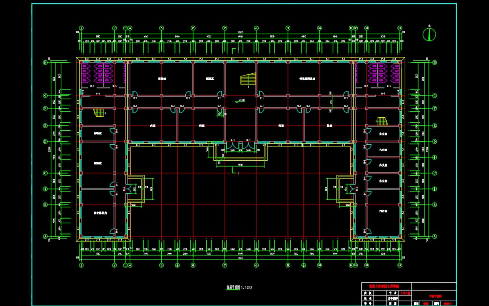This screenshot has height=306, width=489.
Task: Select the left wing staircase symbol
Action: point(99,113)
